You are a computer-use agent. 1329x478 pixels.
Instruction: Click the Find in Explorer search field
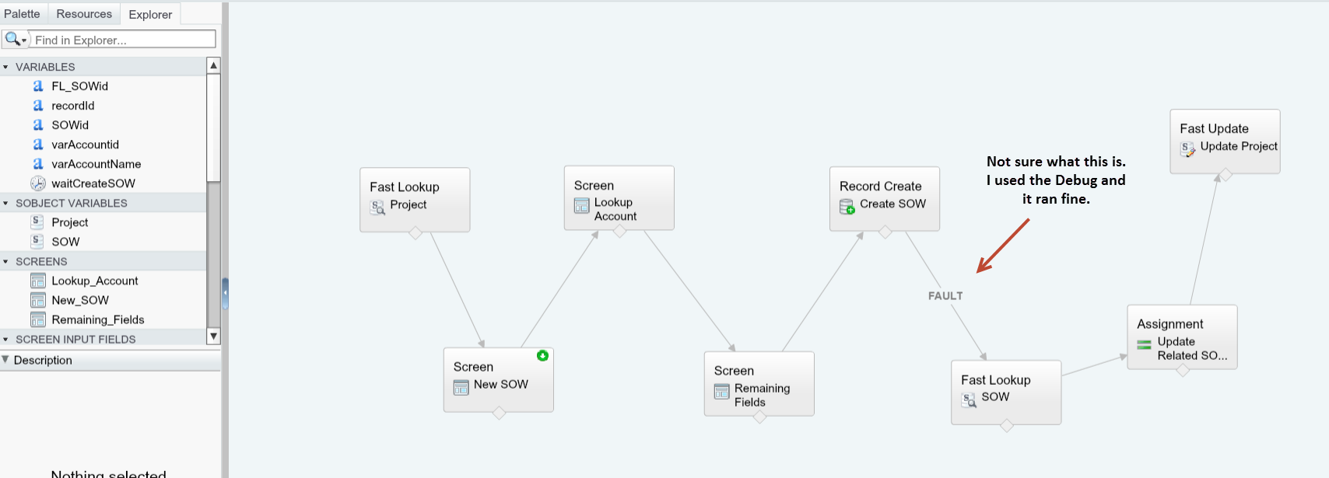(123, 40)
